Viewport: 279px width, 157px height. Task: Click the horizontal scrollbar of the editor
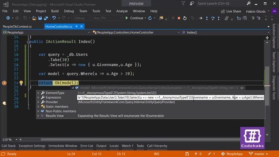click(140, 140)
